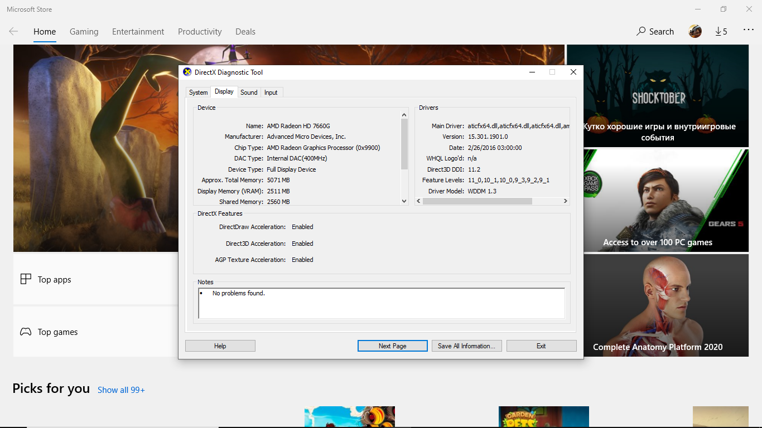Open the Show all 99+ link

pos(121,390)
